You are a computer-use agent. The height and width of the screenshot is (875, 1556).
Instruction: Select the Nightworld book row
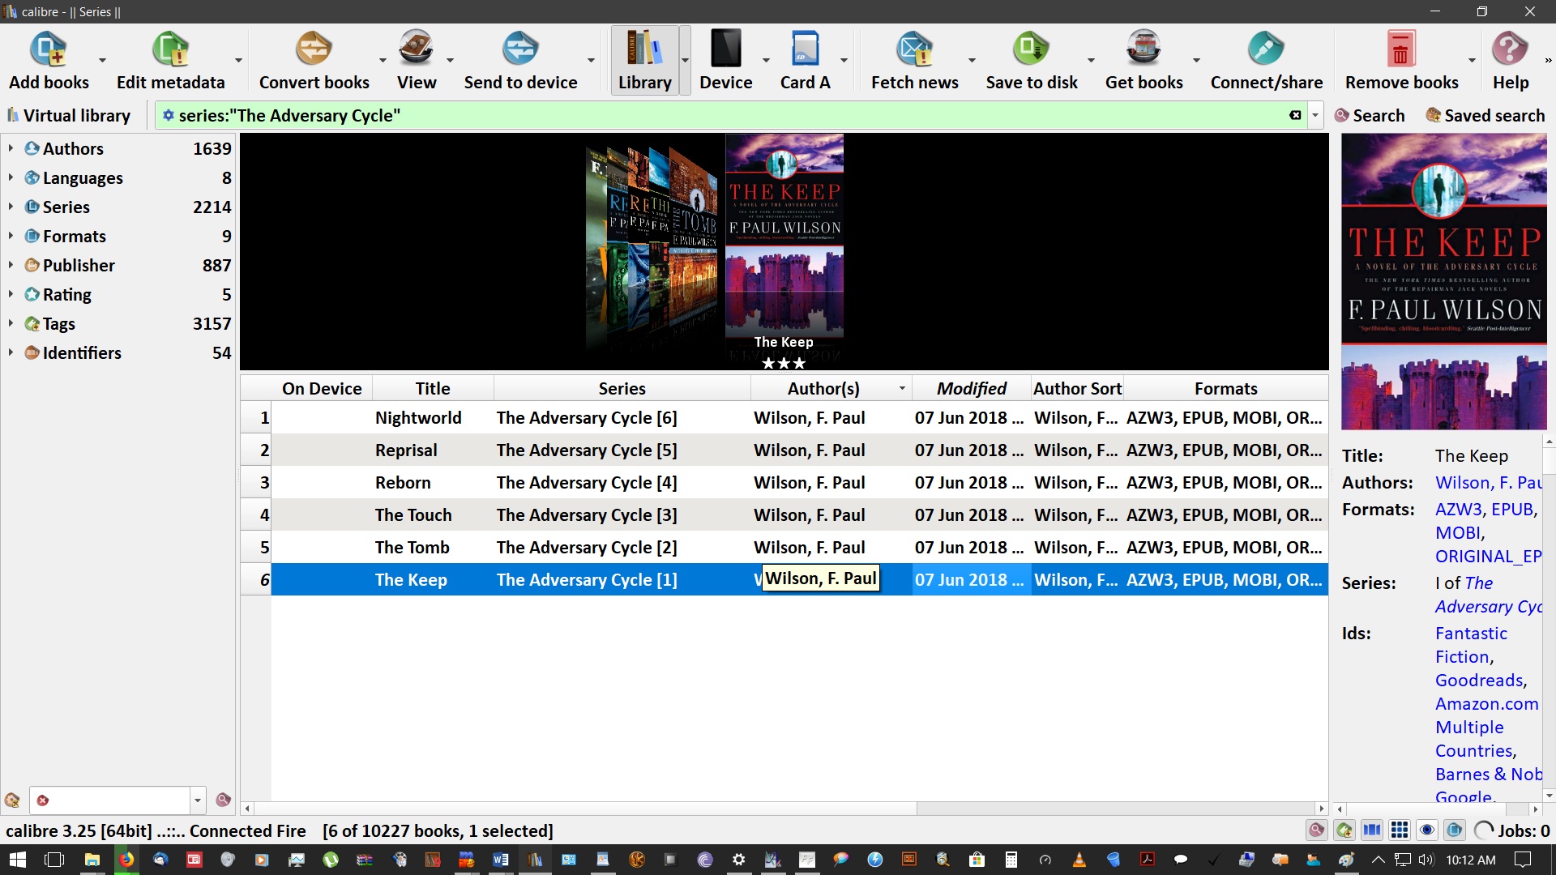[418, 418]
